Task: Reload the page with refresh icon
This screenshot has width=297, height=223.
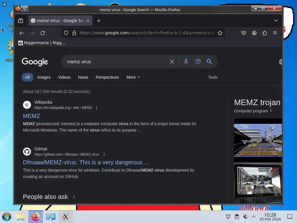Action: (43, 33)
